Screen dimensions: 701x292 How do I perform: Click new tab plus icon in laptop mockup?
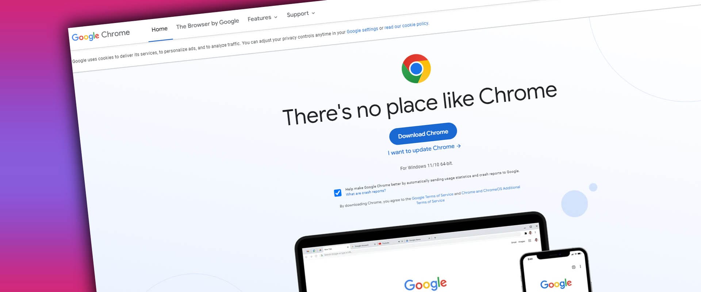coord(435,238)
